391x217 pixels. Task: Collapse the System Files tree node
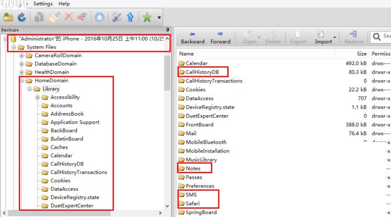[x=13, y=47]
